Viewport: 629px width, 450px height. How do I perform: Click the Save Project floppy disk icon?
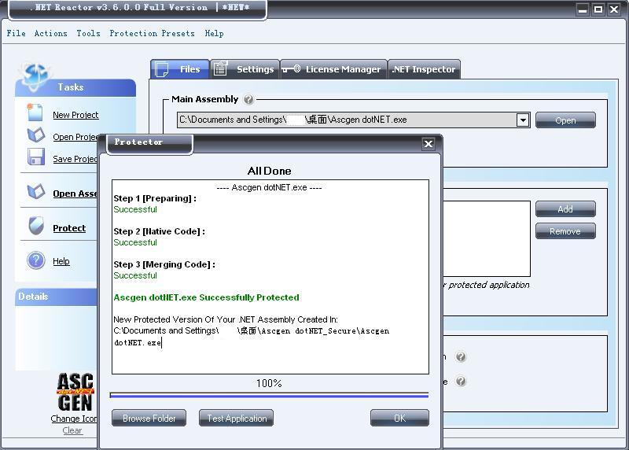[x=35, y=157]
